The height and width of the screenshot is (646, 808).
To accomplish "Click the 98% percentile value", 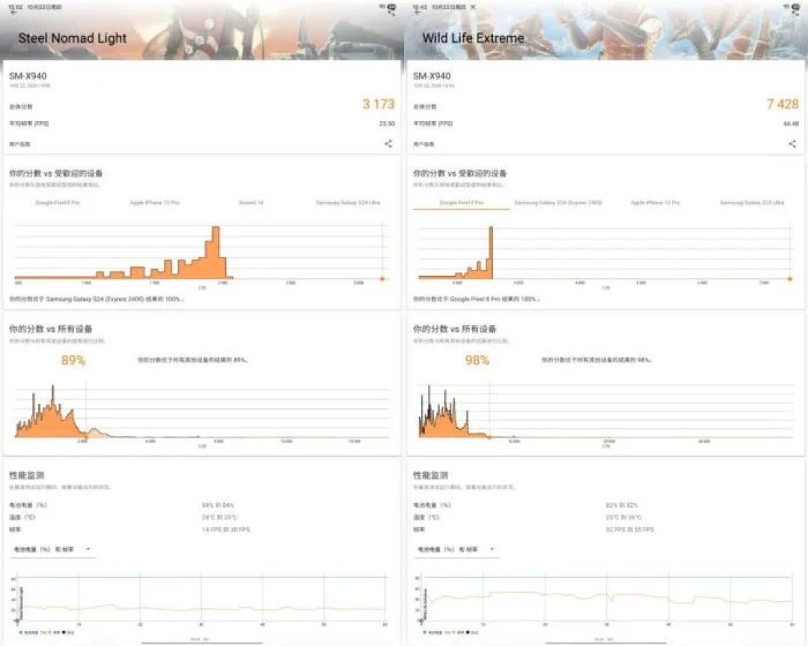I will pyautogui.click(x=477, y=360).
